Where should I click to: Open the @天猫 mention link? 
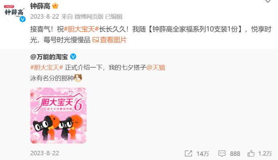(156, 68)
